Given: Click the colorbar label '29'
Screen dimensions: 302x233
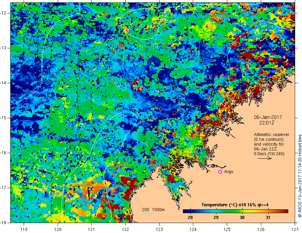Looking at the screenshot, I should point(216,218).
